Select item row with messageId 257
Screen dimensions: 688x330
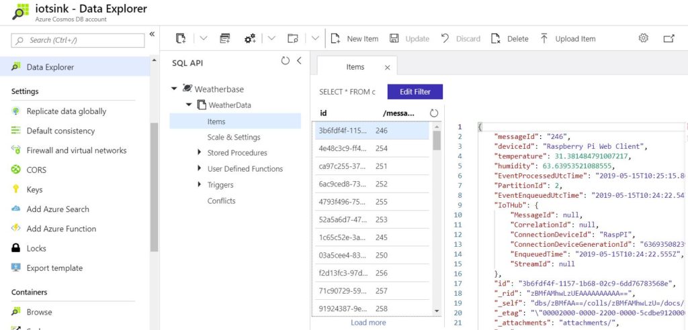click(x=372, y=290)
